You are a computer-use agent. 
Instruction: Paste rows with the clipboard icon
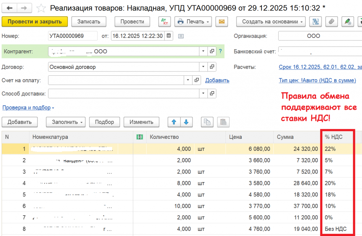223,122
